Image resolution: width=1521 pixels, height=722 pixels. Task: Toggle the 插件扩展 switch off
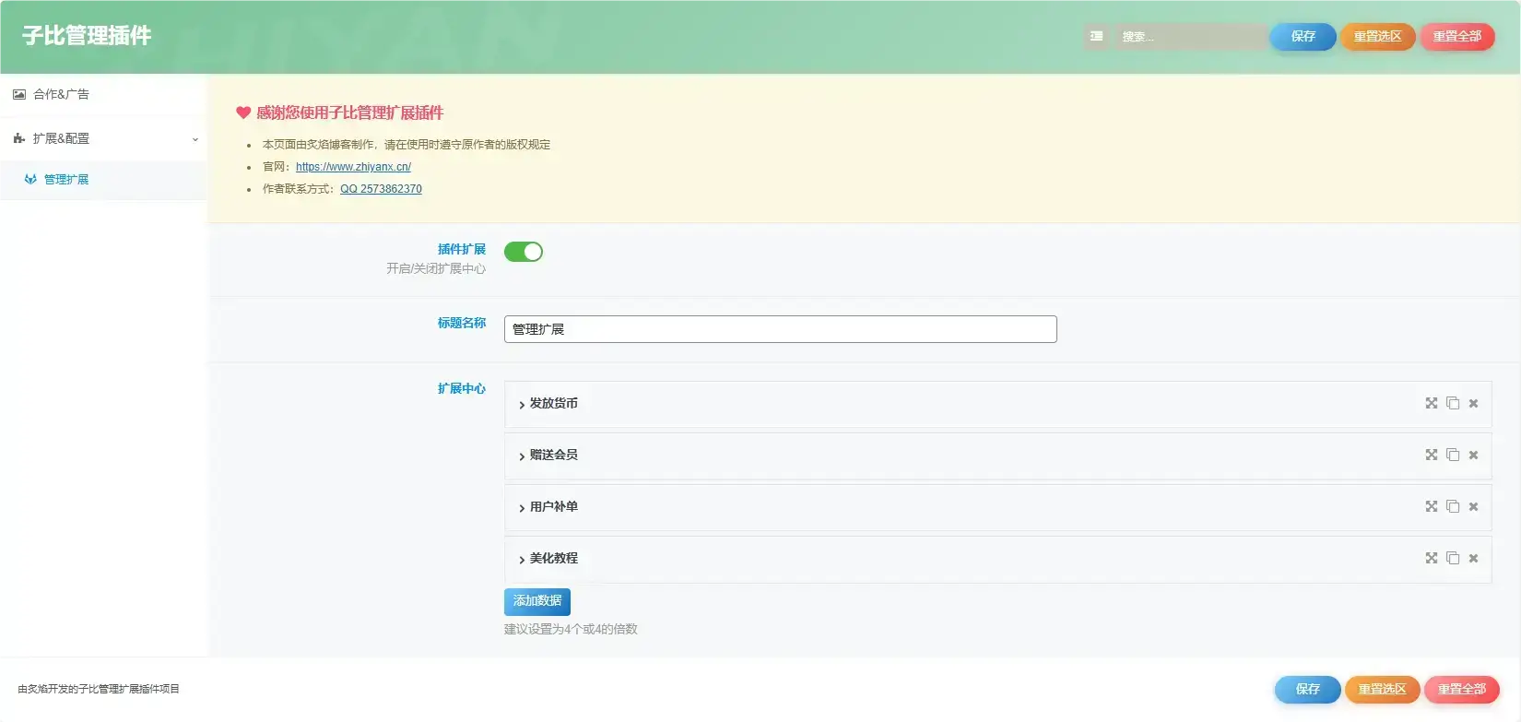pyautogui.click(x=524, y=252)
